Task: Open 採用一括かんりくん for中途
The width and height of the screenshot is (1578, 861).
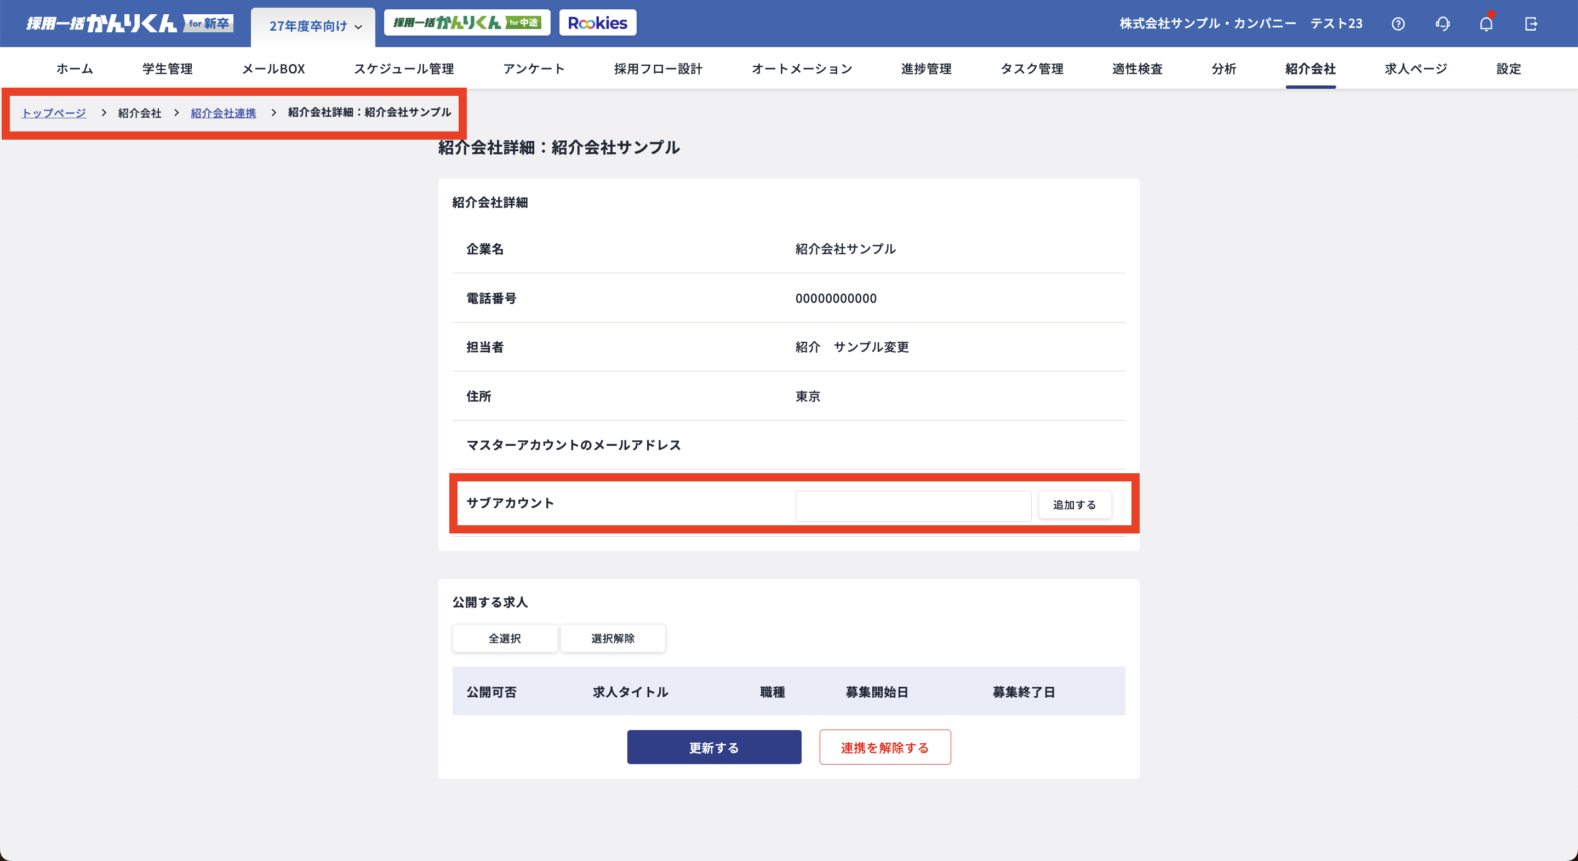Action: [x=467, y=22]
